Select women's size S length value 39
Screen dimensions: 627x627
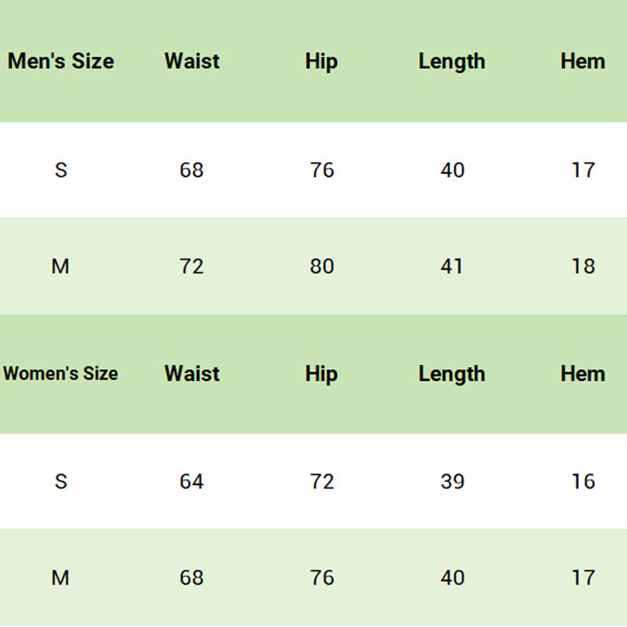(x=452, y=481)
